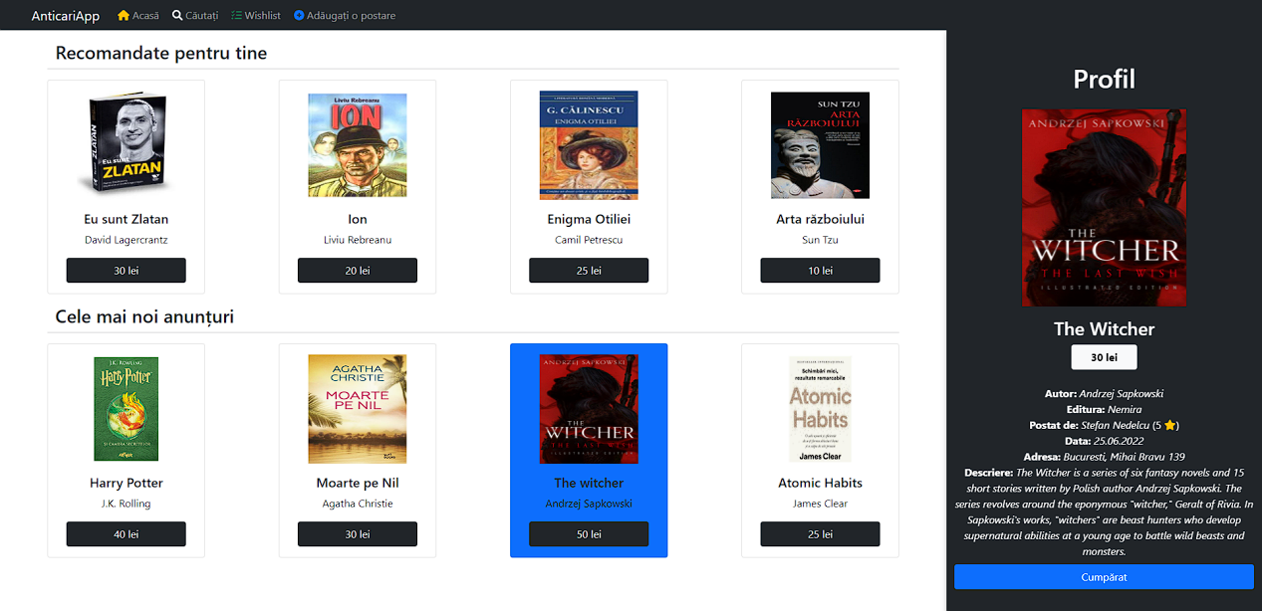Screen dimensions: 1262x611
Task: Open the Moarte pe Nil cover thumbnail
Action: point(358,409)
